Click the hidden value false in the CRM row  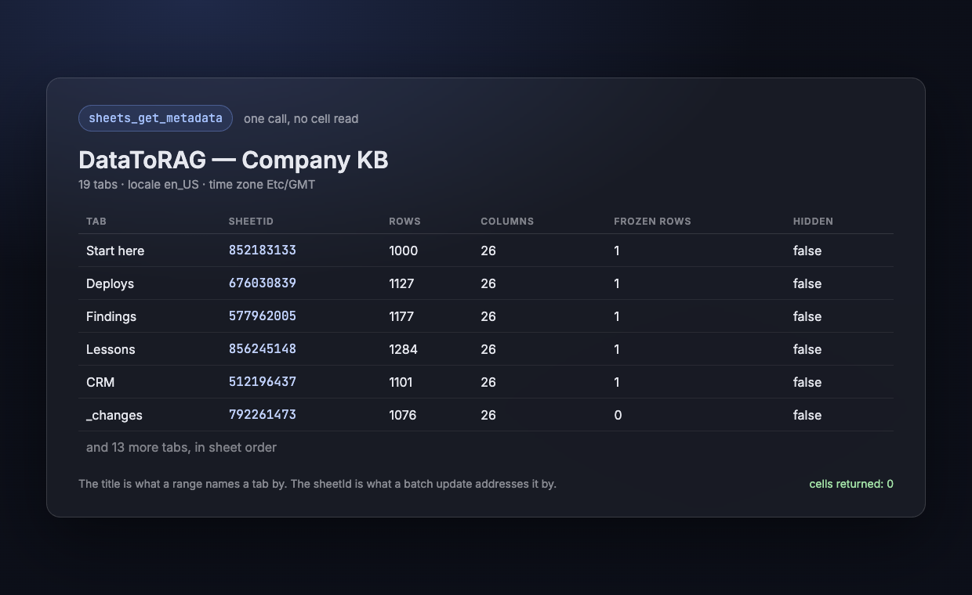pos(807,382)
